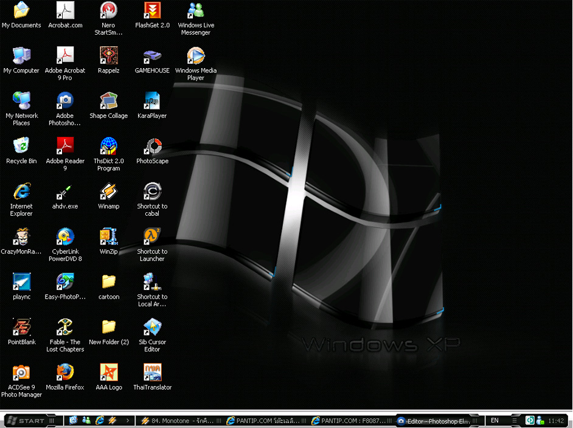Click the first blue Quick Launch icon

(73, 420)
